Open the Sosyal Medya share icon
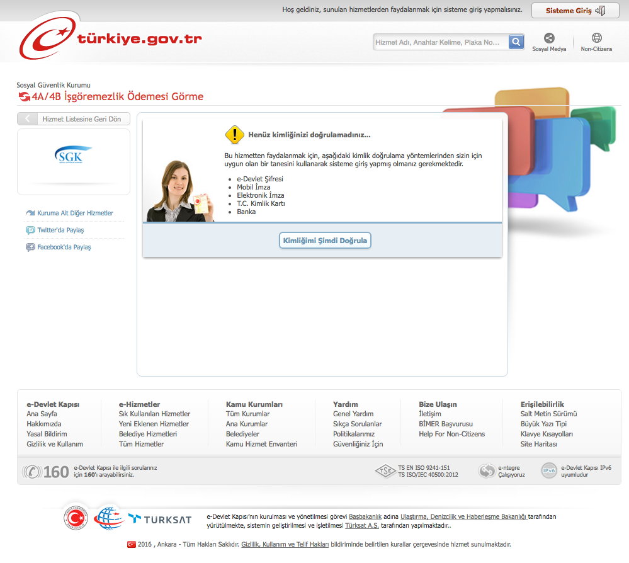Viewport: 629px width, 563px height. click(x=549, y=38)
